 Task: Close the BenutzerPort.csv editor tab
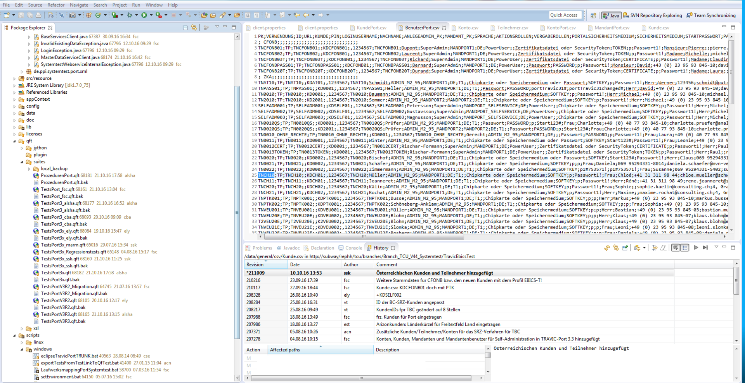[444, 27]
